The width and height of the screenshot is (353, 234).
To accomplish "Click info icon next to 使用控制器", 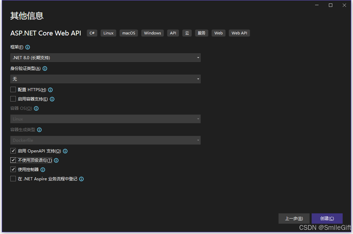I will (x=43, y=170).
